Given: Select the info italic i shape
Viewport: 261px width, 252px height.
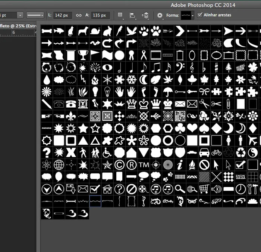Looking at the screenshot, I should coord(180,165).
